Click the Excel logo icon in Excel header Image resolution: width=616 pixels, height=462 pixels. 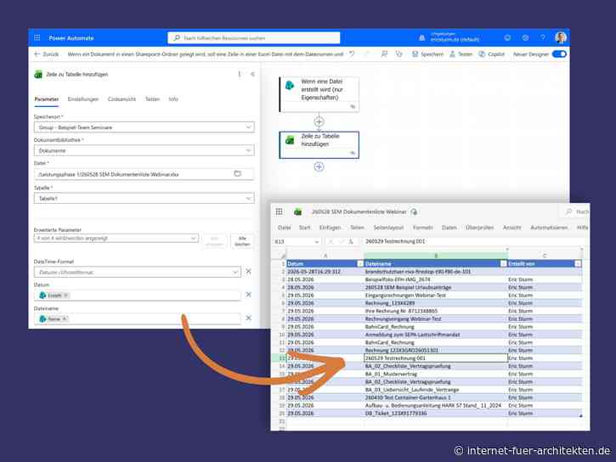click(297, 212)
